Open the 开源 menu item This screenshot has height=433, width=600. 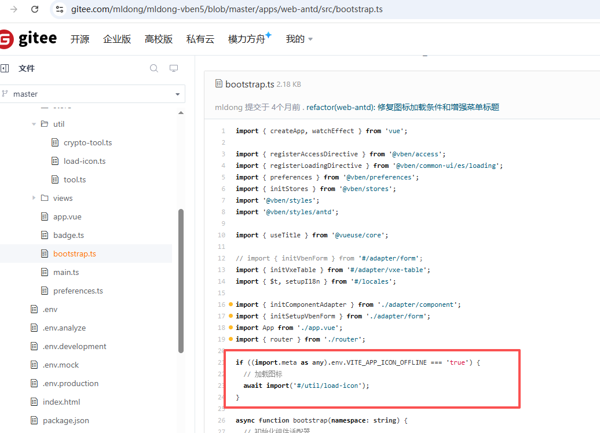coord(80,39)
